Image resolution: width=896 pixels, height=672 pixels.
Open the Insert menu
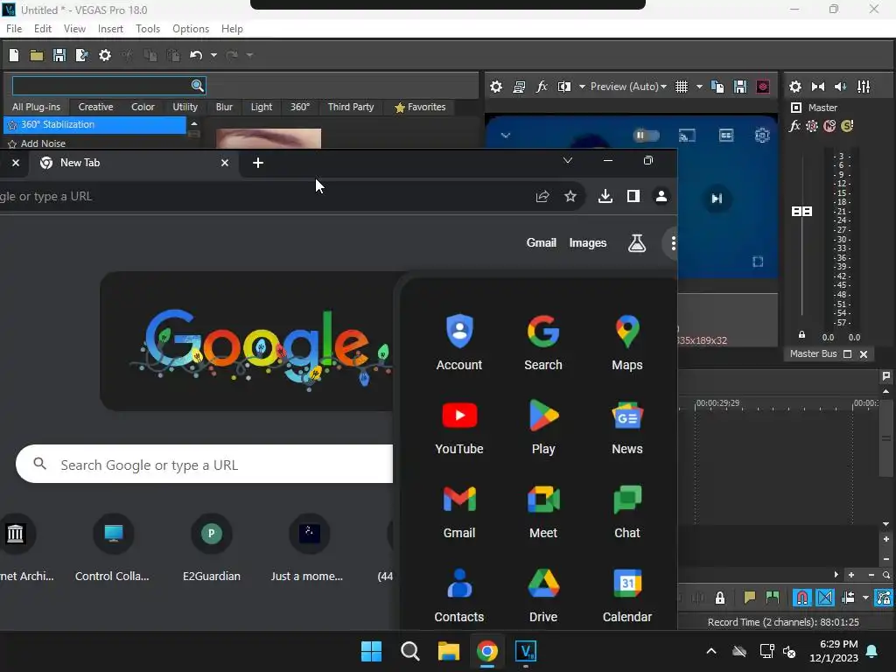(110, 29)
